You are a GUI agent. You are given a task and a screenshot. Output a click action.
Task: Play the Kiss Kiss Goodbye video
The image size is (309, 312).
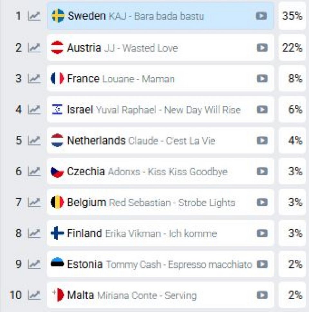click(x=262, y=172)
